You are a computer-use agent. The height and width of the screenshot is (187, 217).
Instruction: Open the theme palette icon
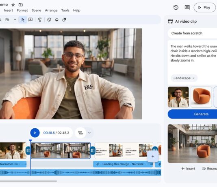coord(49,20)
